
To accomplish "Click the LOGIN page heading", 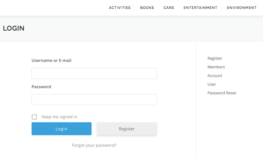I will (14, 28).
